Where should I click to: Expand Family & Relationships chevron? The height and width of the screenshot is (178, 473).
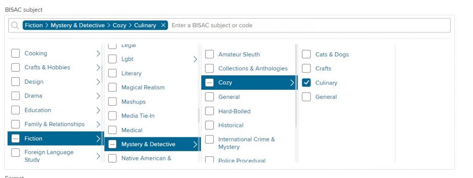(98, 124)
